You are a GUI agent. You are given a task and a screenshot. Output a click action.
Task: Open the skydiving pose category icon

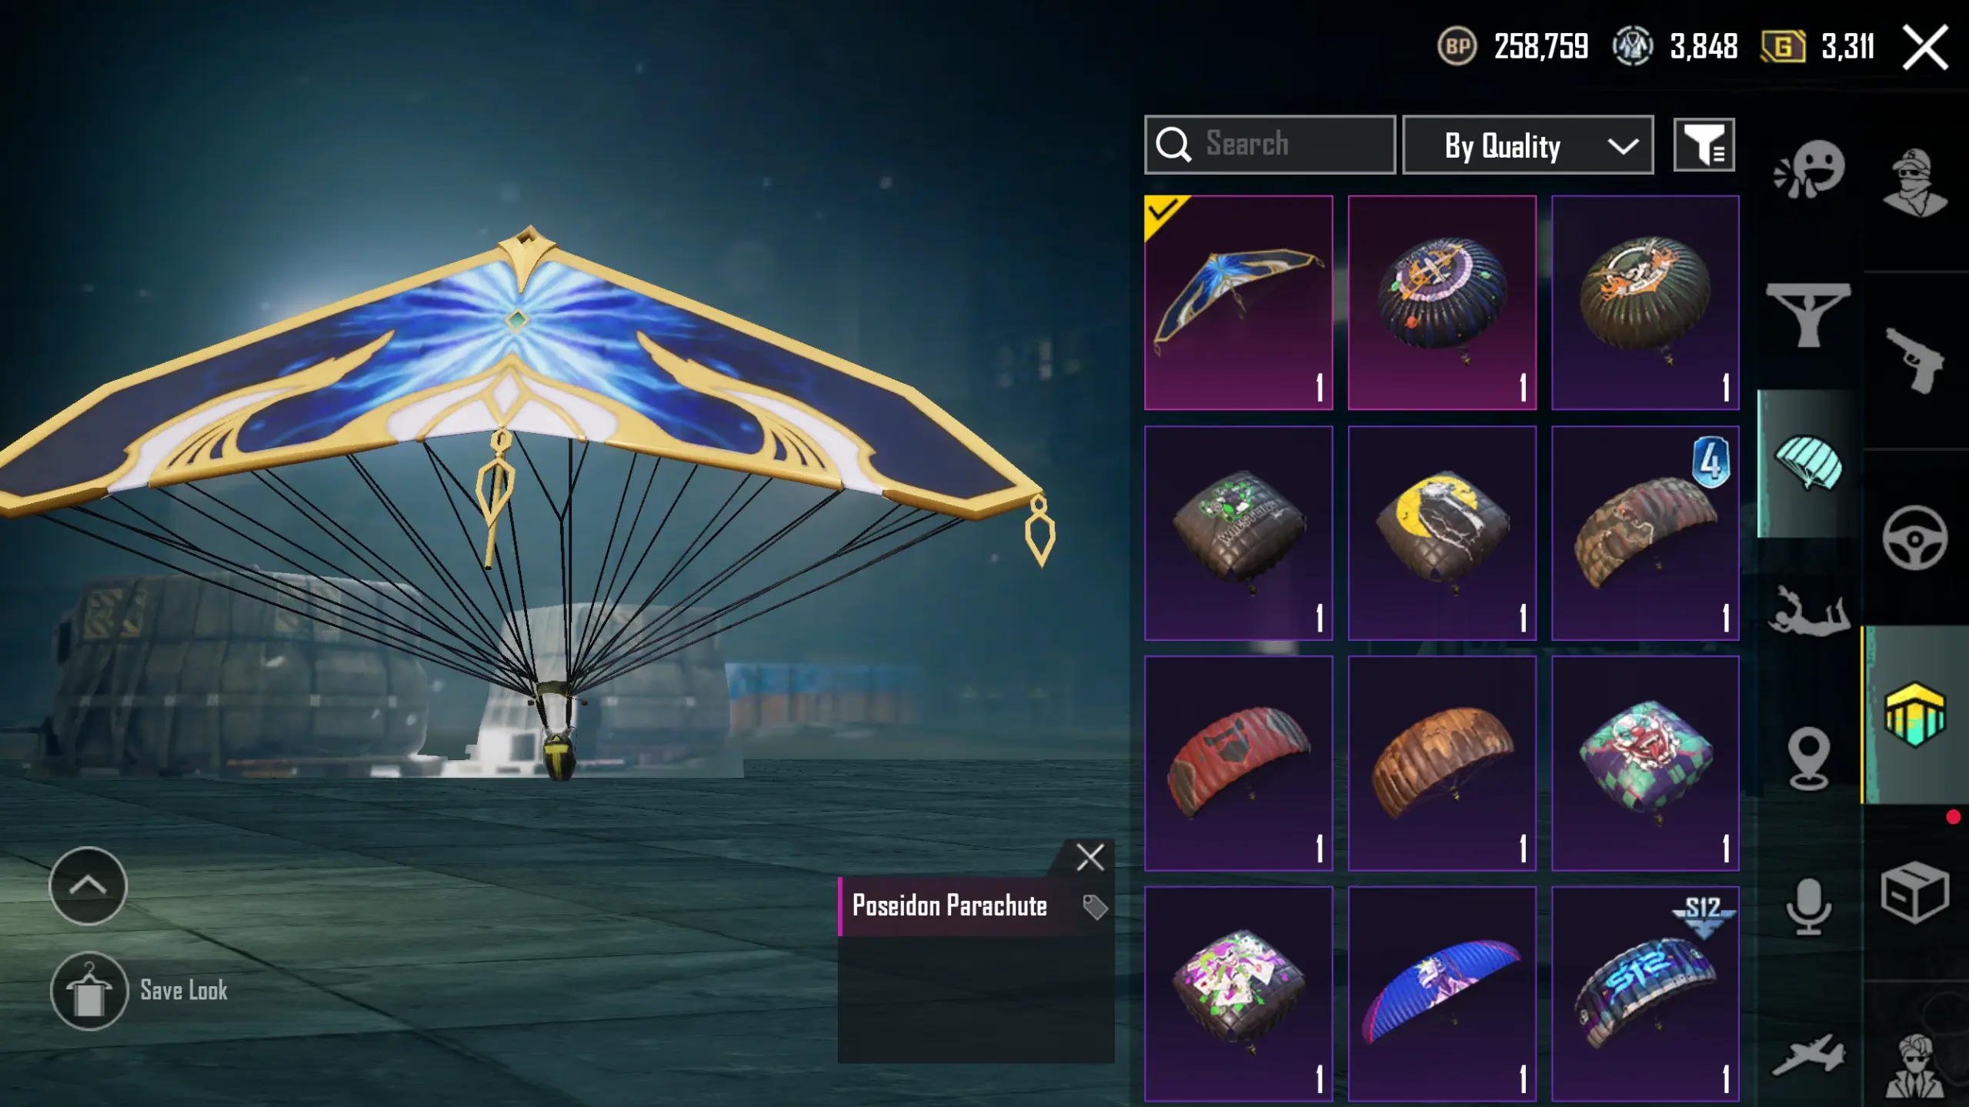coord(1808,611)
